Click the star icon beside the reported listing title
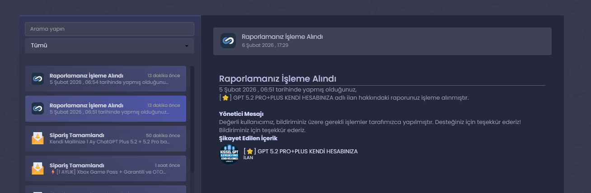This screenshot has height=193, width=591. pos(249,152)
